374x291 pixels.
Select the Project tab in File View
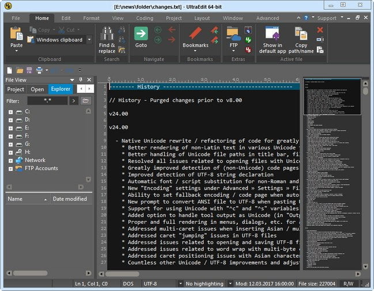pyautogui.click(x=16, y=89)
